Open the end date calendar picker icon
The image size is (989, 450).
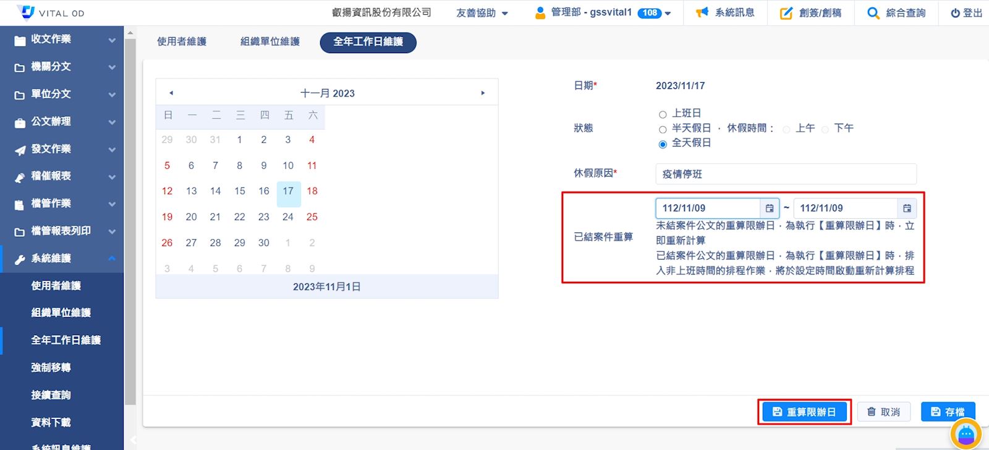(x=907, y=208)
